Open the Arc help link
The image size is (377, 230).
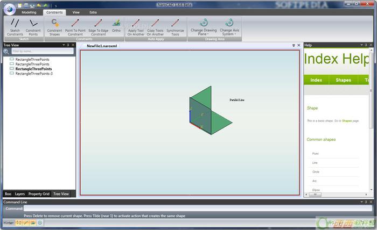coord(315,181)
